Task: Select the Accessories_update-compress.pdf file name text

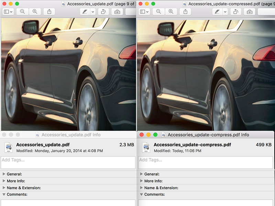Action: 192,145
